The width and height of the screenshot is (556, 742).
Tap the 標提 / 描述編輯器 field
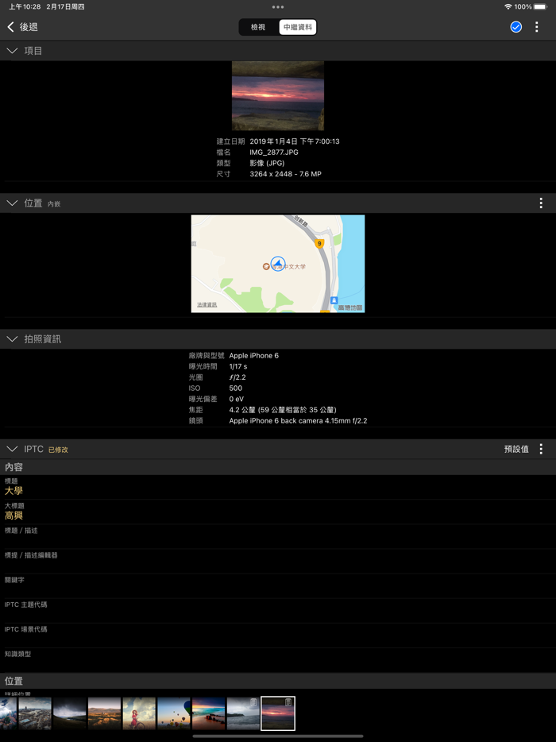pos(278,561)
